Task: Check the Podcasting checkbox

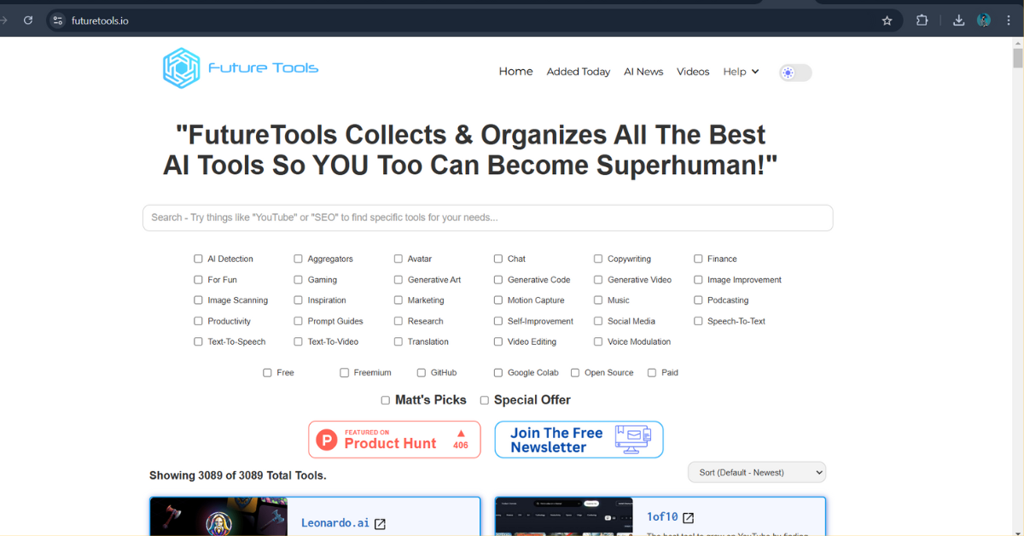Action: (698, 300)
